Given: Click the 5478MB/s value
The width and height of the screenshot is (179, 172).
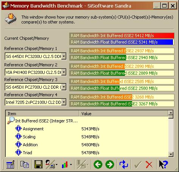Looking at the screenshot, I should click(90, 153).
